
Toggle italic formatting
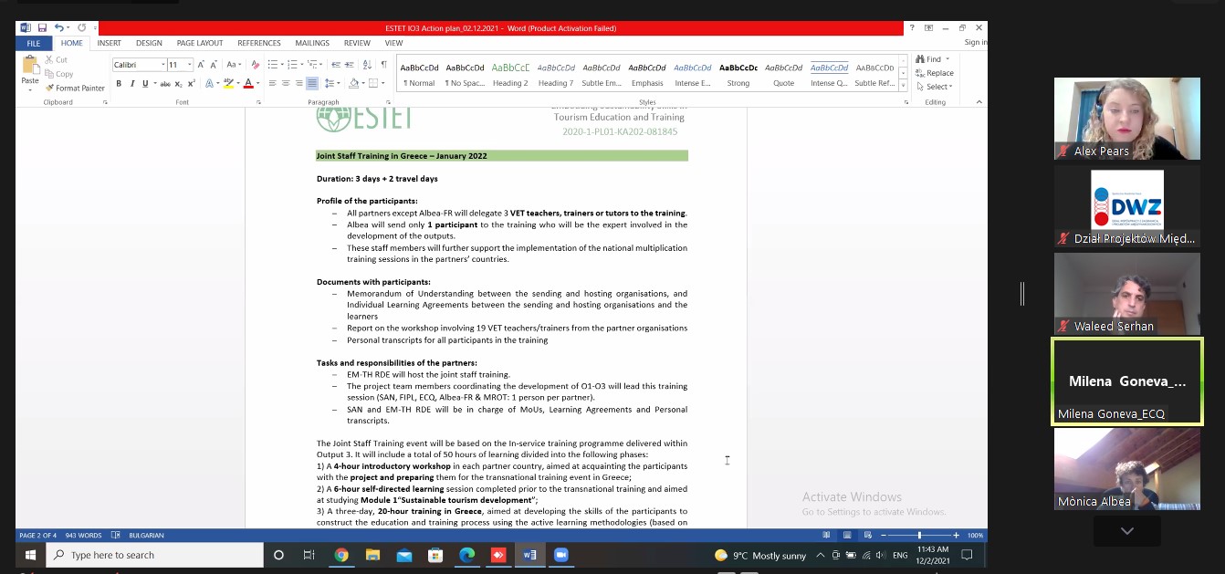tap(132, 84)
